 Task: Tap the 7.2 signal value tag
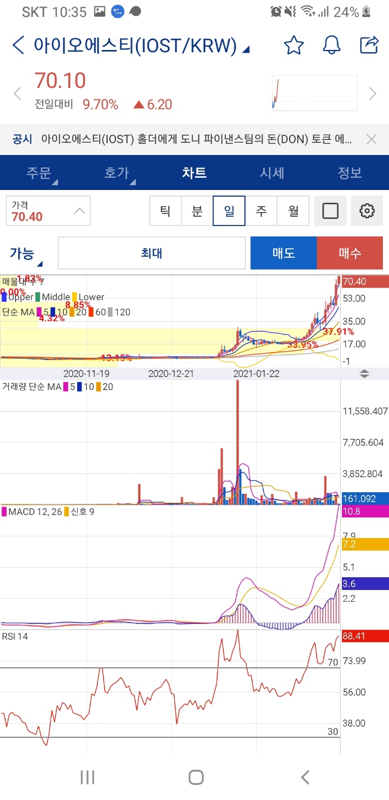(x=365, y=544)
